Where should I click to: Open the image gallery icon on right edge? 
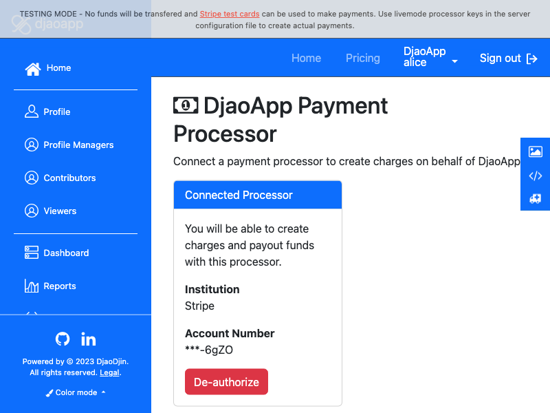coord(536,151)
